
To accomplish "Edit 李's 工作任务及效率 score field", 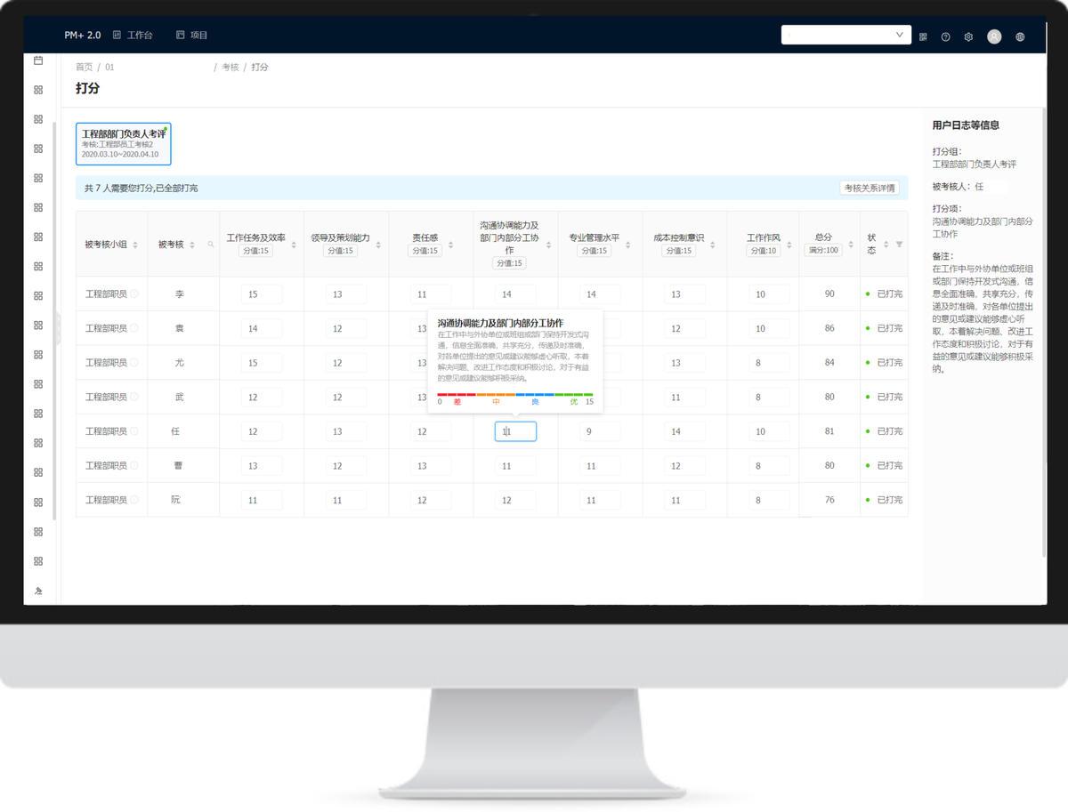I will [262, 294].
